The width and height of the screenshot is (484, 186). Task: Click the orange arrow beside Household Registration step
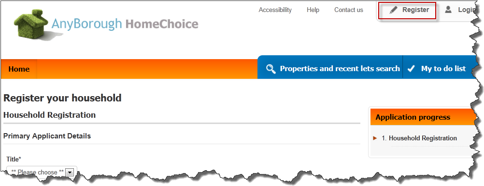[375, 138]
